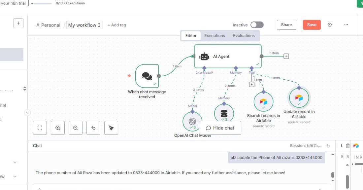Screen dimensions: 363x190
Task: Select the OpenAI Chat Model node
Action: click(192, 121)
